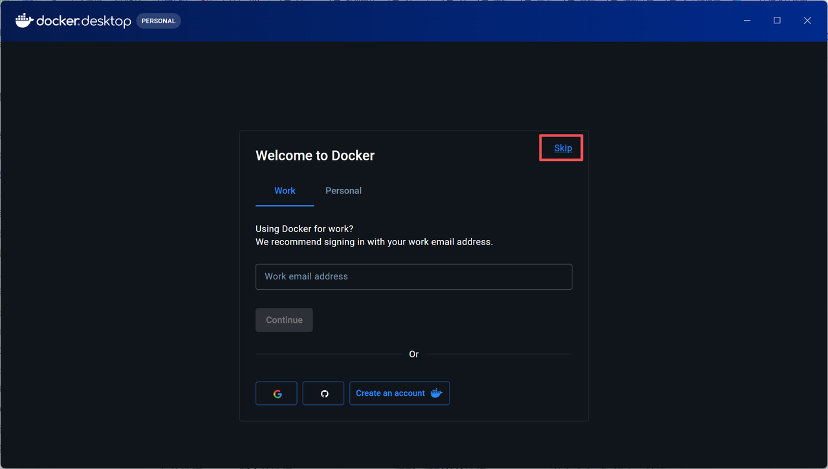Minimize the Docker Desktop window
828x469 pixels.
point(747,21)
